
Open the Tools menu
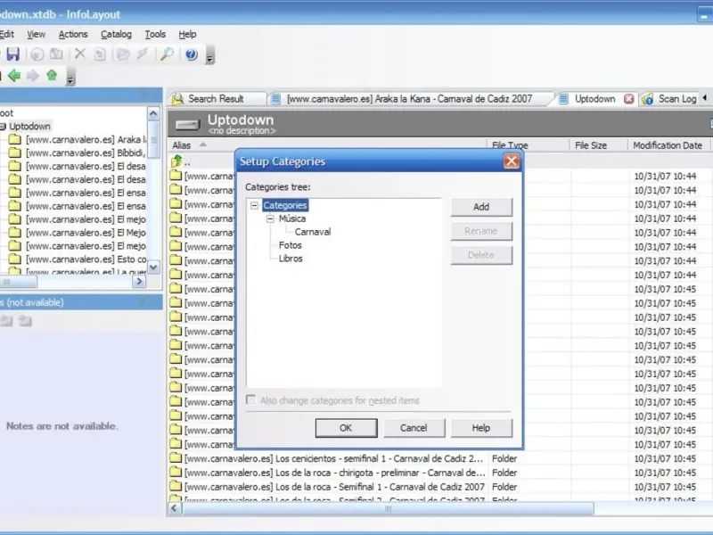pos(155,34)
